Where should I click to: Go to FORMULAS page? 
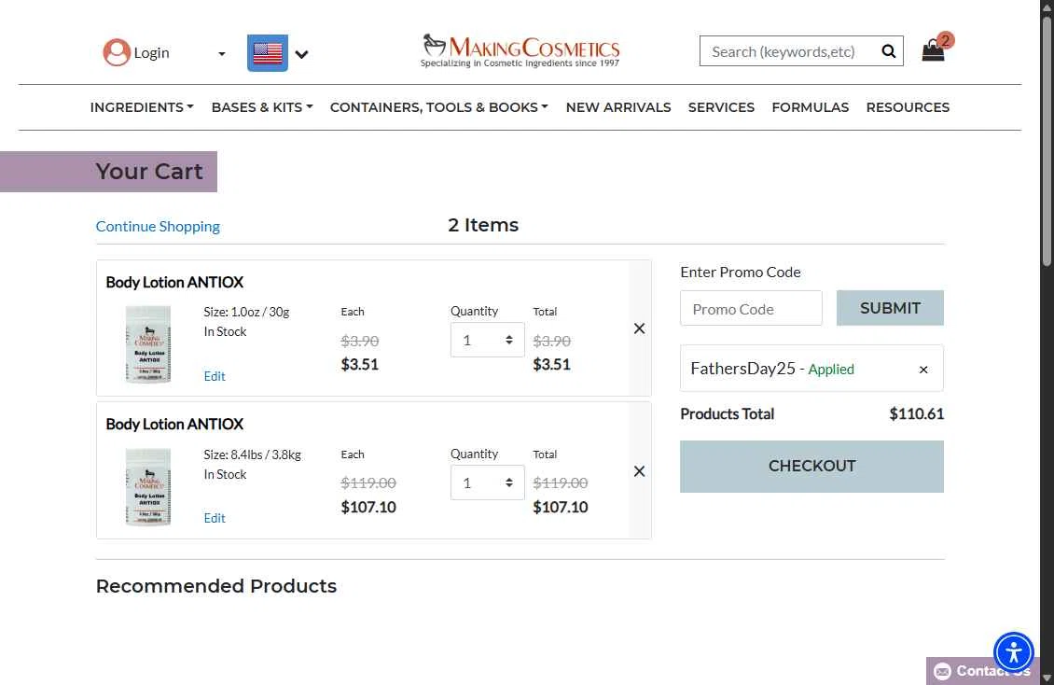pos(810,107)
